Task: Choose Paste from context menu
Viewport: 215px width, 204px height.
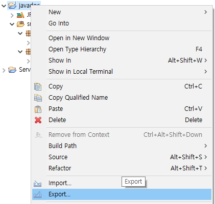Action: tap(122, 109)
